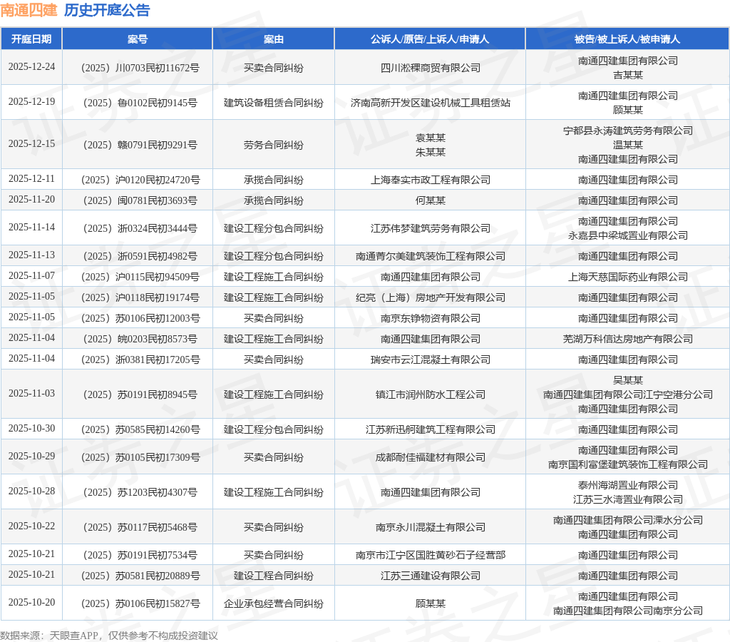Click case number (2025)闽0781民初3693号
The height and width of the screenshot is (642, 730).
140,200
